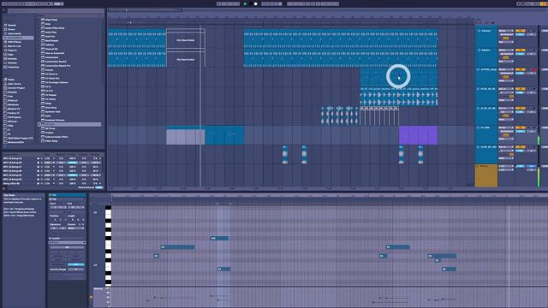Image resolution: width=548 pixels, height=308 pixels.
Task: Click the green Play button in transport
Action: [246, 3]
